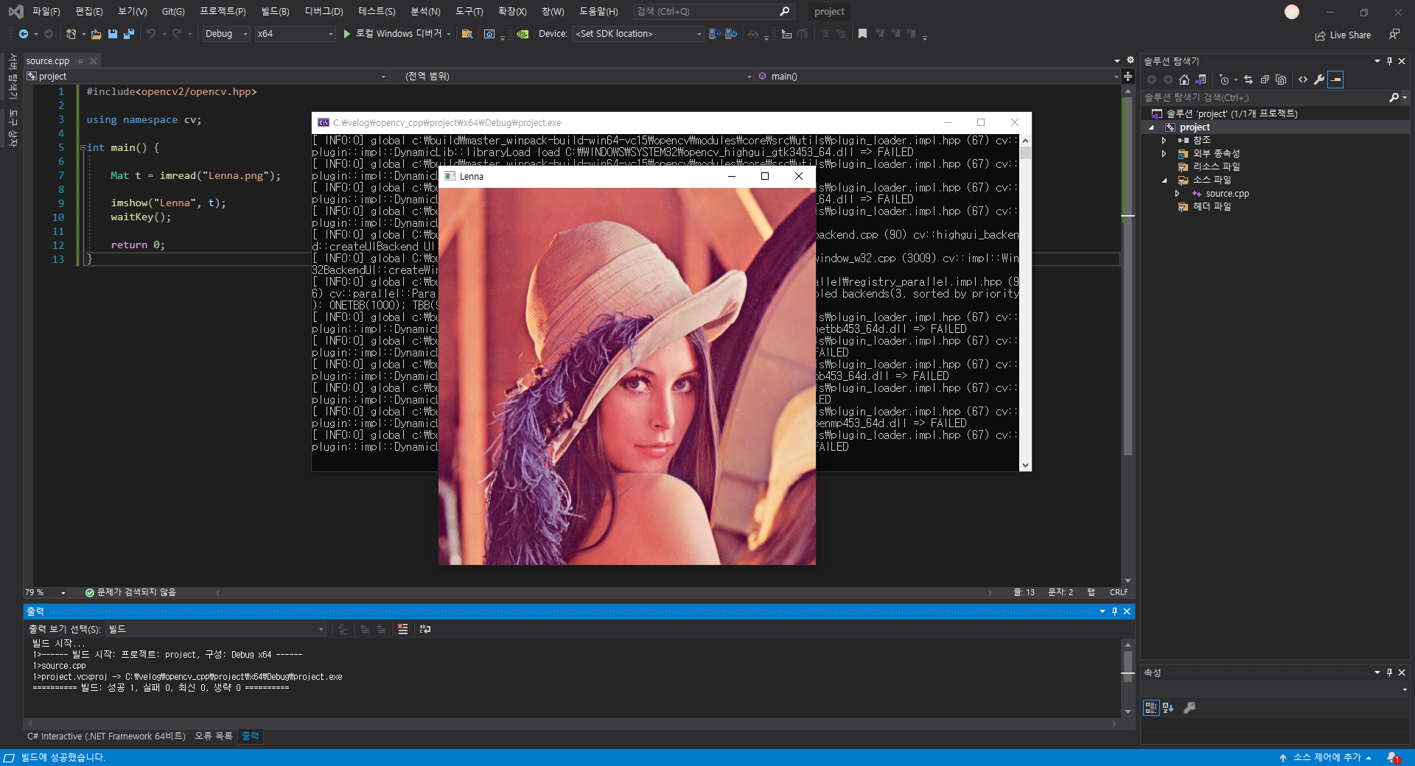Click the New Project icon in toolbar
The width and height of the screenshot is (1415, 766).
pos(71,34)
